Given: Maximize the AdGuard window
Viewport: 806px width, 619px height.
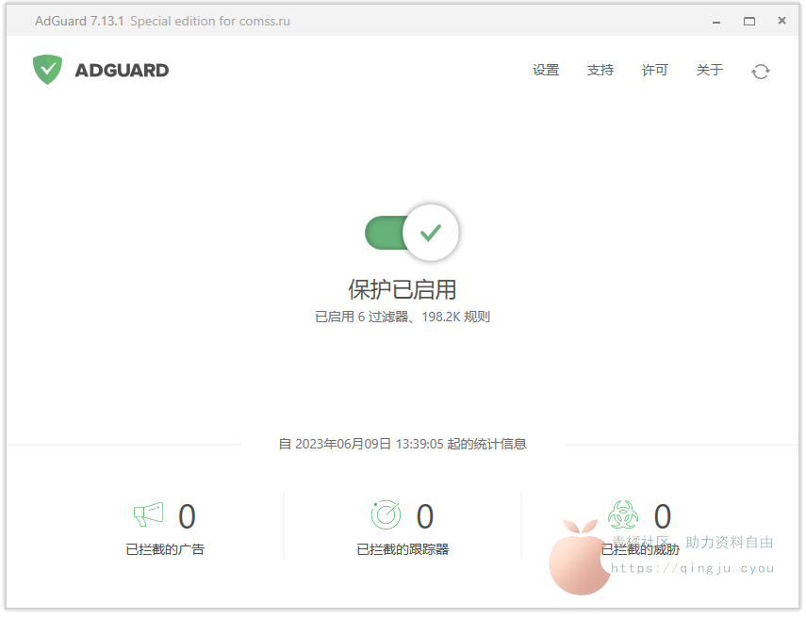Looking at the screenshot, I should tap(749, 21).
